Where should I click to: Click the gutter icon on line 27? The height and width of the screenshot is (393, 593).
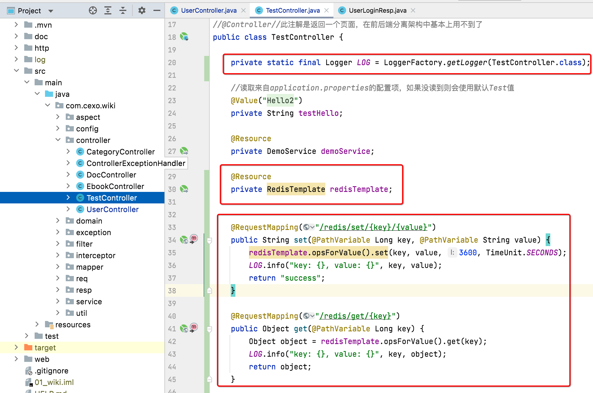click(x=184, y=151)
